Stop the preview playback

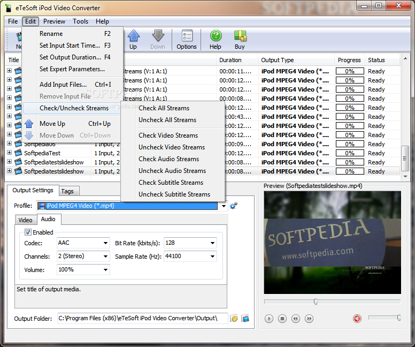[282, 319]
